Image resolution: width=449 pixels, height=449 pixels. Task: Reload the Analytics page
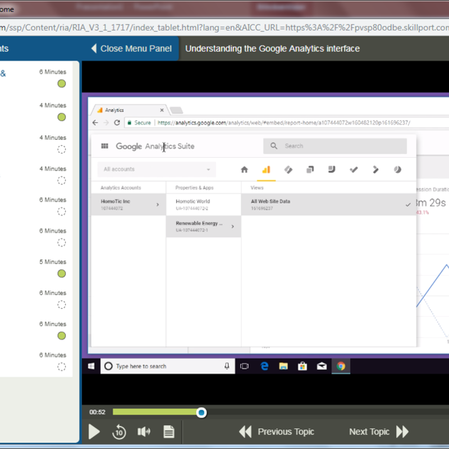[117, 122]
